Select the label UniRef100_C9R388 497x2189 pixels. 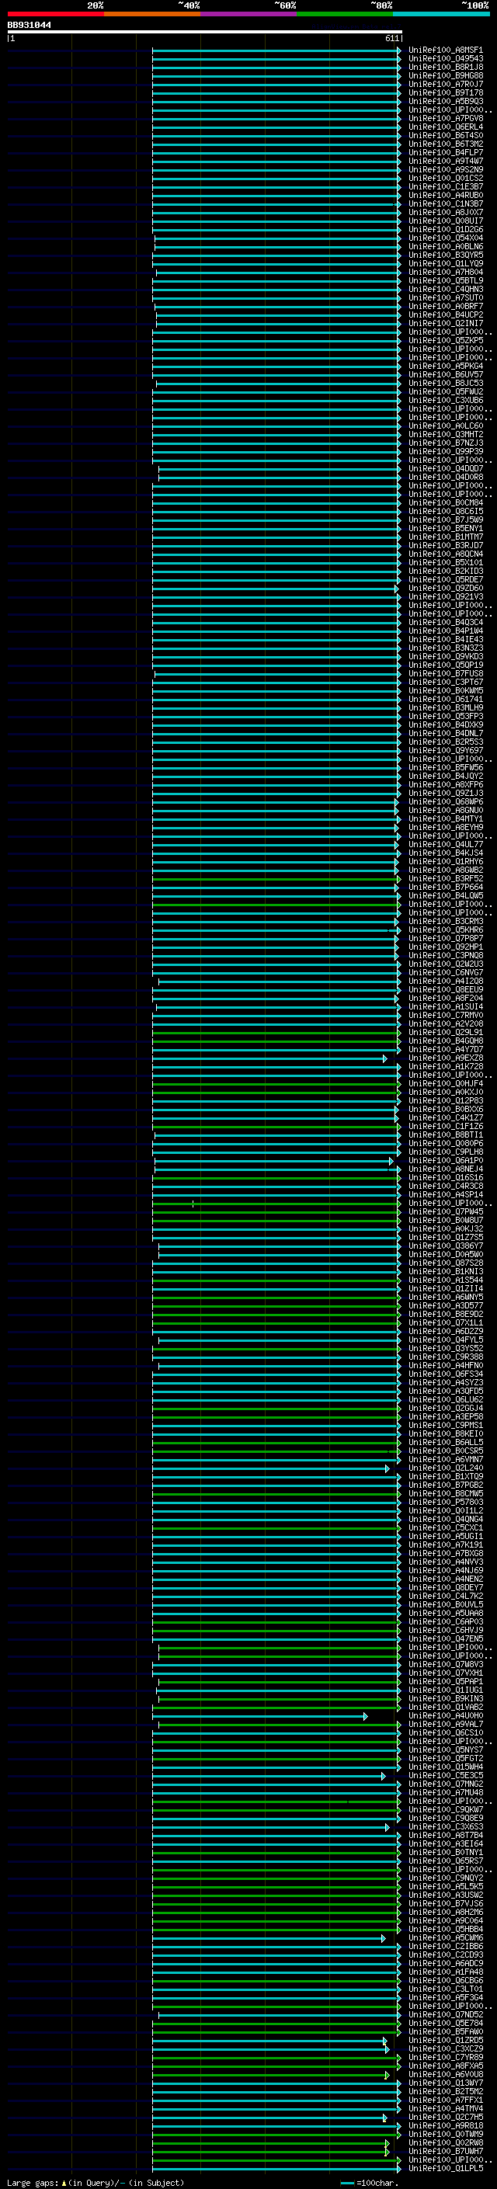tap(445, 1357)
